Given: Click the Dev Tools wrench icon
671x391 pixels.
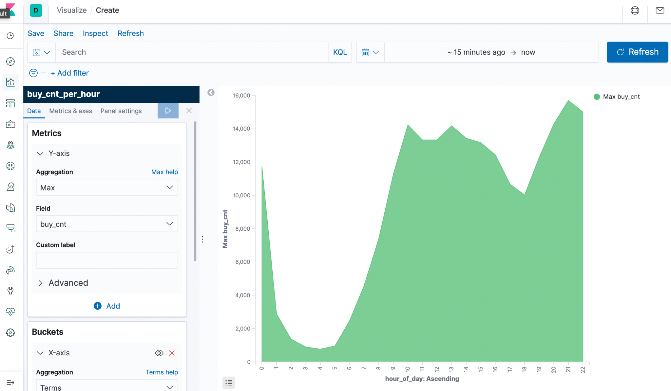Looking at the screenshot, I should pos(11,290).
